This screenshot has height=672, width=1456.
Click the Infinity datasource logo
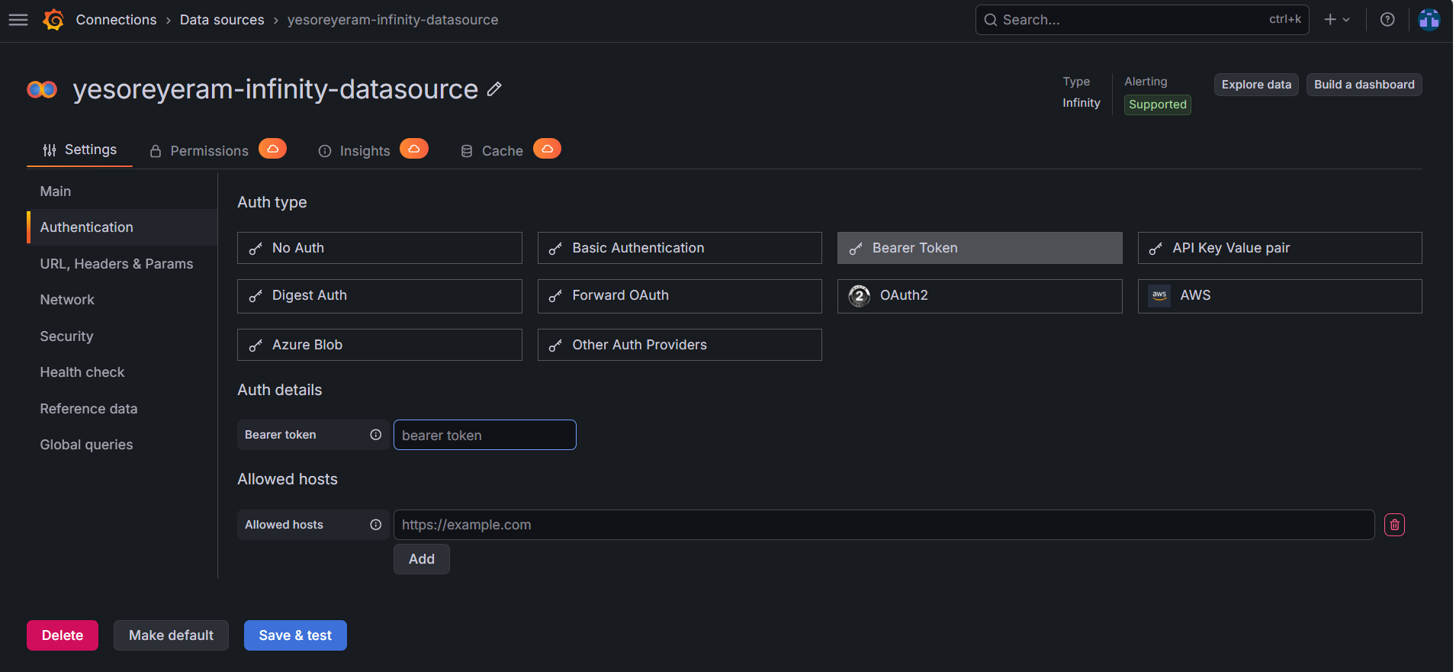[42, 89]
